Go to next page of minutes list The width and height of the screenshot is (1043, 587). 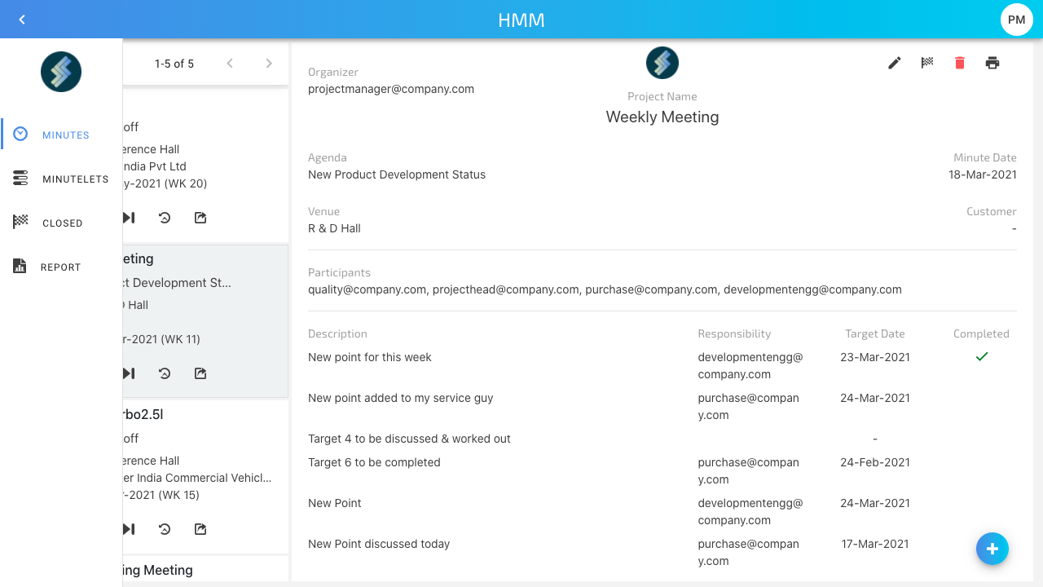(269, 64)
